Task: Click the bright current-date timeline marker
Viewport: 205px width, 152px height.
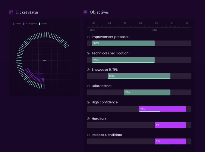Action: (x=173, y=27)
